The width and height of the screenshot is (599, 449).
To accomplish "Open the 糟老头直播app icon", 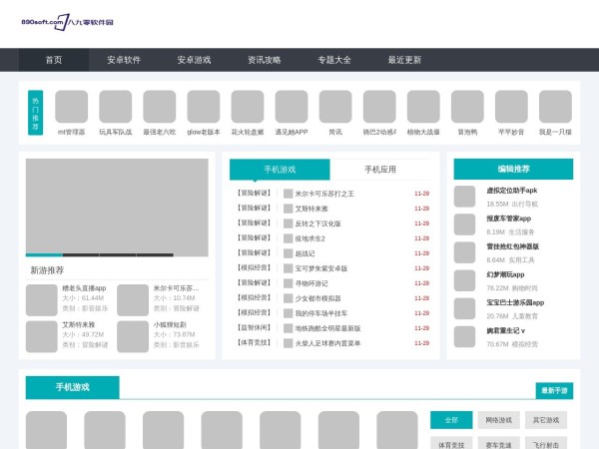I will click(x=41, y=299).
